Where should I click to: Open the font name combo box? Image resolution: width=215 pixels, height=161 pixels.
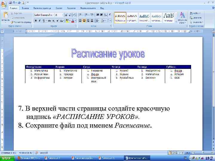click(44, 15)
